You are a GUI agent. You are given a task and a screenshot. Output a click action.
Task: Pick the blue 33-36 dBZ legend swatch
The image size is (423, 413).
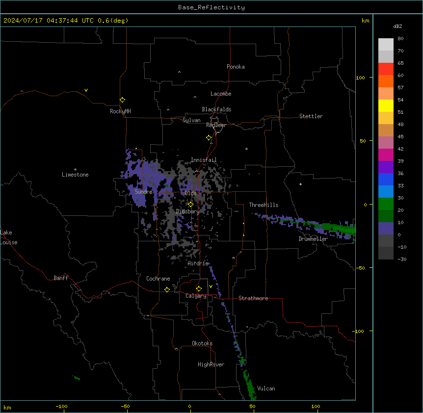386,179
